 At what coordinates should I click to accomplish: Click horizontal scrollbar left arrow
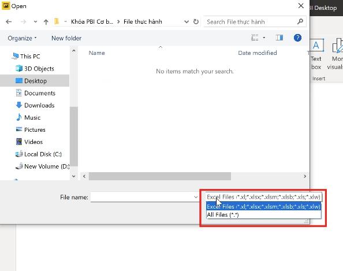84,176
